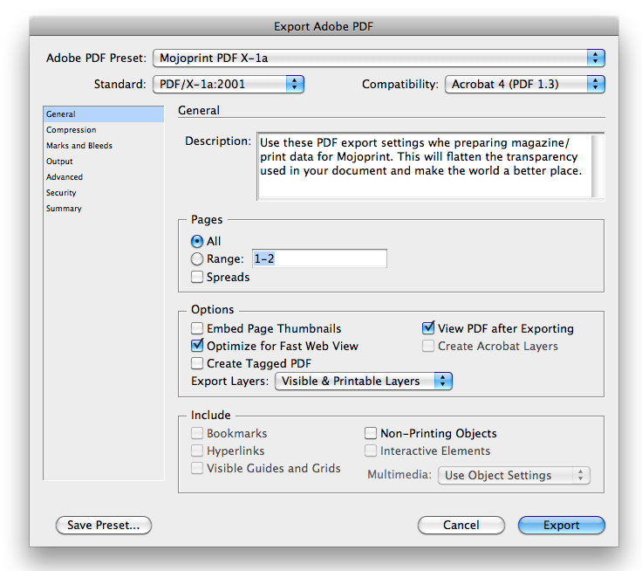Open the Adobe PDF Preset dropdown
642x571 pixels.
(378, 58)
